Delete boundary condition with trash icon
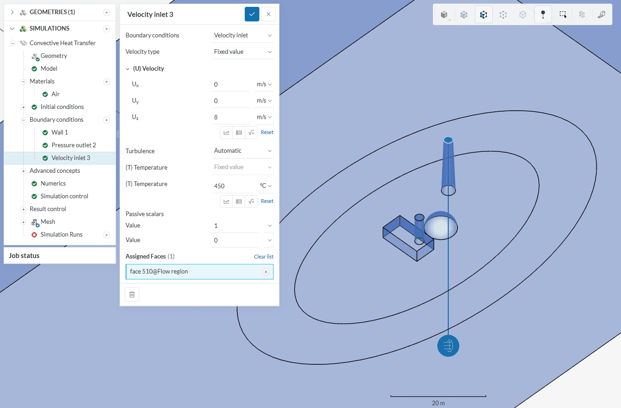621x408 pixels. coord(132,294)
